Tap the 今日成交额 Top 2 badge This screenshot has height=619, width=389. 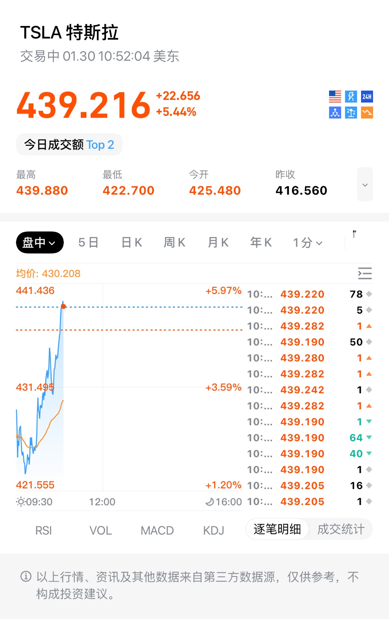click(x=69, y=145)
